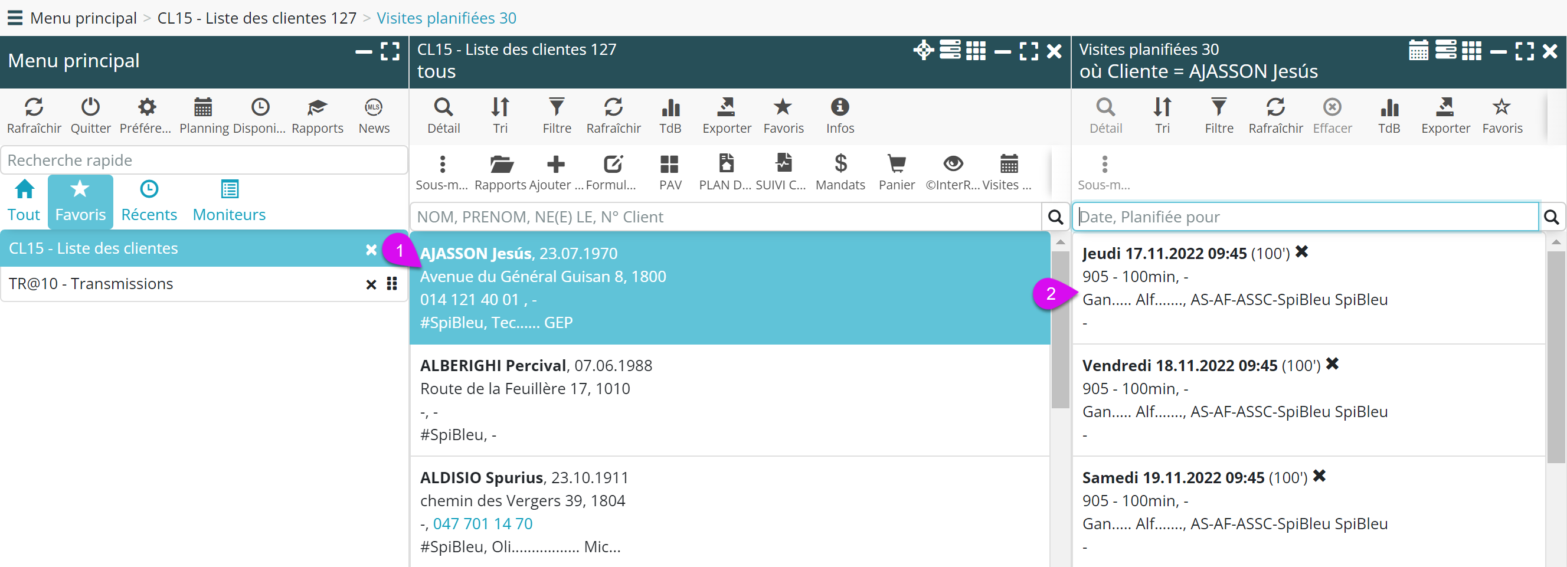Screen dimensions: 1567x567
Task: Open the MLS News icon
Action: 374,109
